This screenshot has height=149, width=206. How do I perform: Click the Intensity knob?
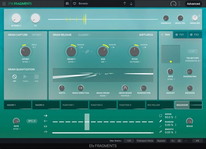click(x=16, y=18)
